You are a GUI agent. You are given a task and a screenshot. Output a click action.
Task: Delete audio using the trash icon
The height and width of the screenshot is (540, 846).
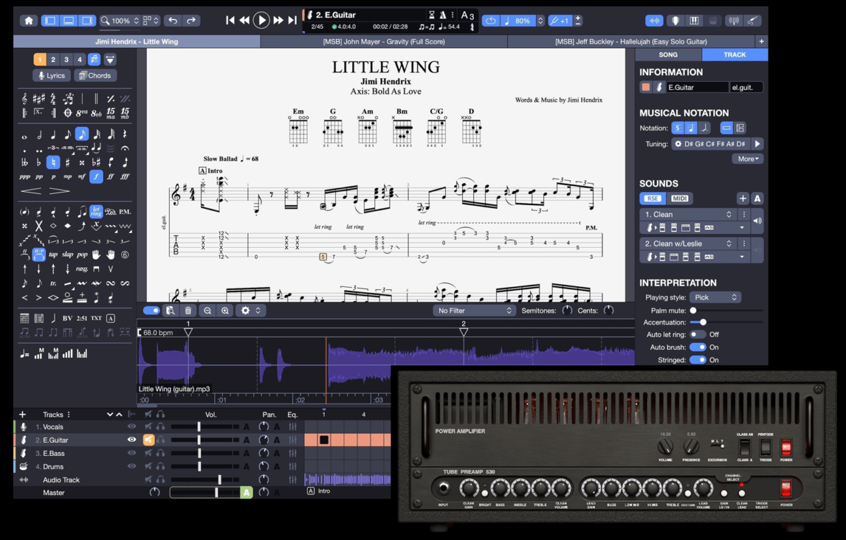tap(188, 311)
